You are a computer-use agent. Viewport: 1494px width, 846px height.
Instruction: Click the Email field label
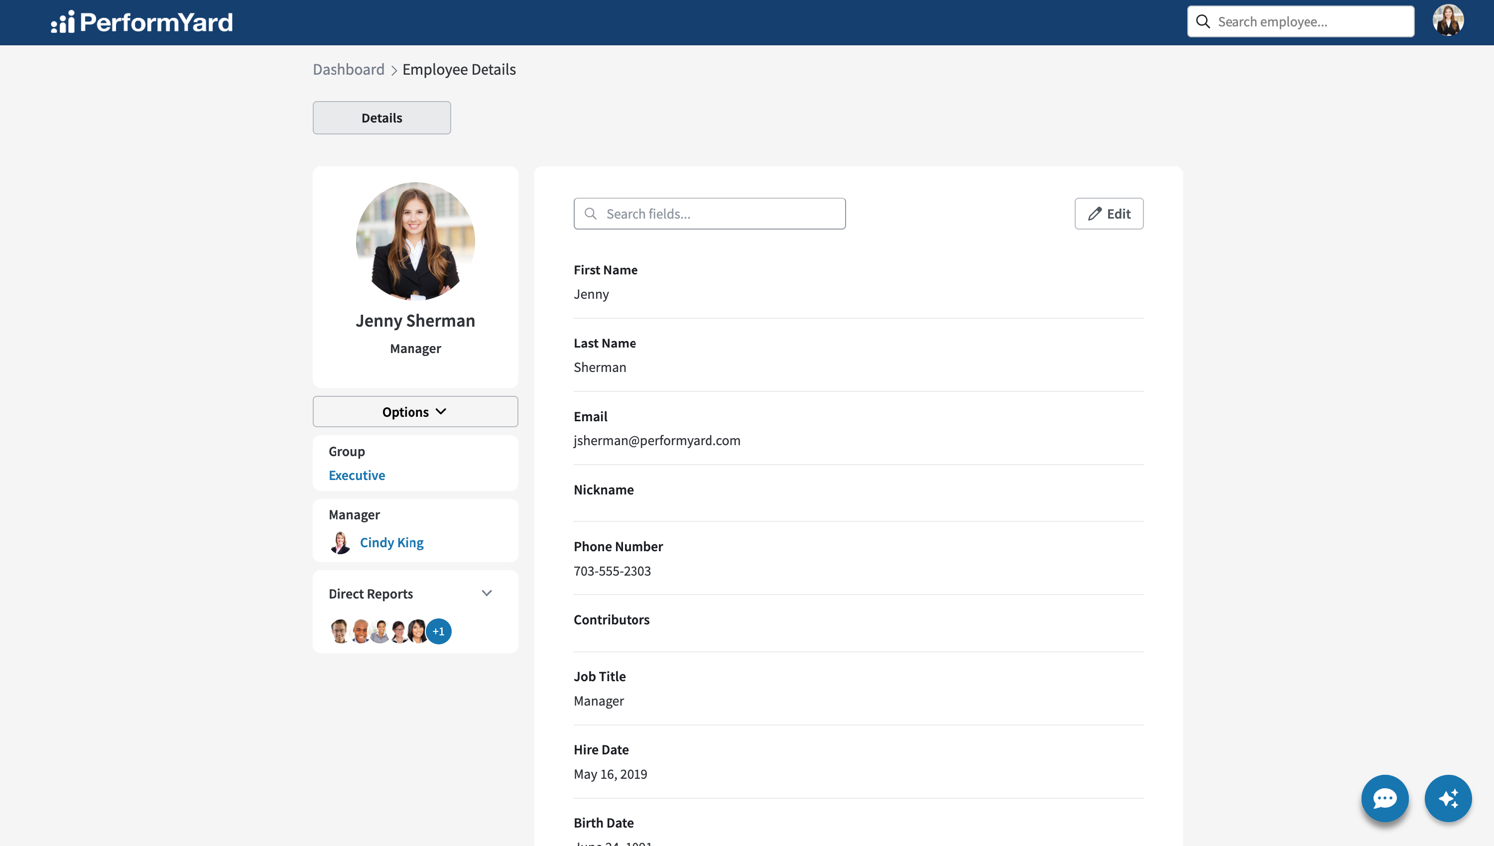(x=591, y=417)
